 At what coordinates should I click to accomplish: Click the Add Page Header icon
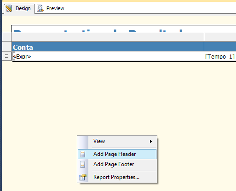[x=83, y=154]
